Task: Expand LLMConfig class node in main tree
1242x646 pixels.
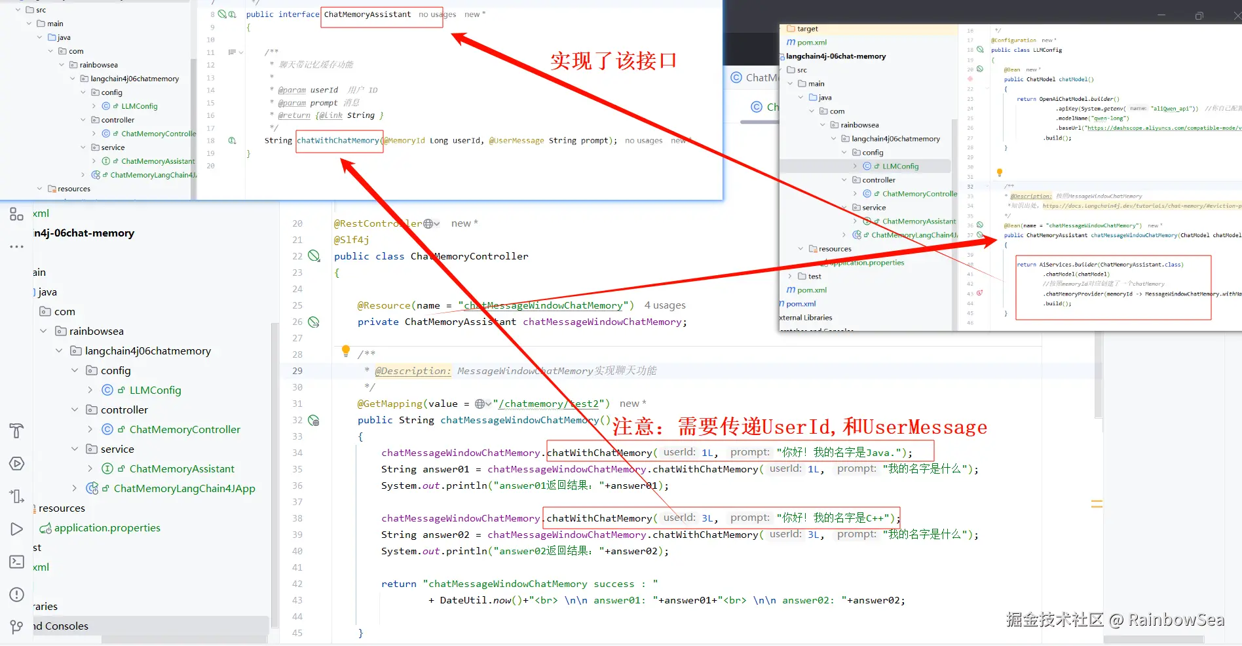Action: [x=91, y=390]
